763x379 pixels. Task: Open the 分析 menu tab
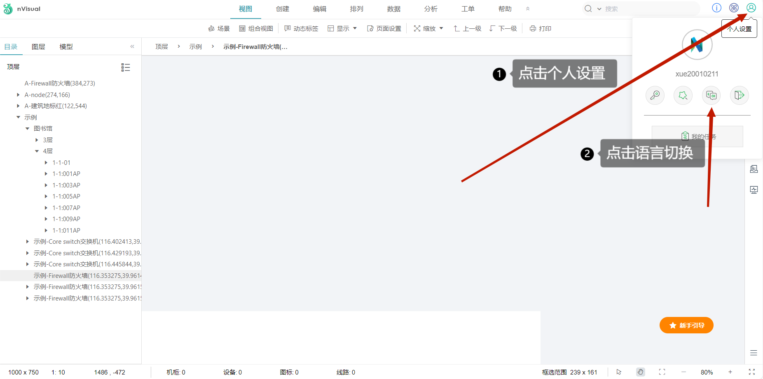pyautogui.click(x=431, y=9)
